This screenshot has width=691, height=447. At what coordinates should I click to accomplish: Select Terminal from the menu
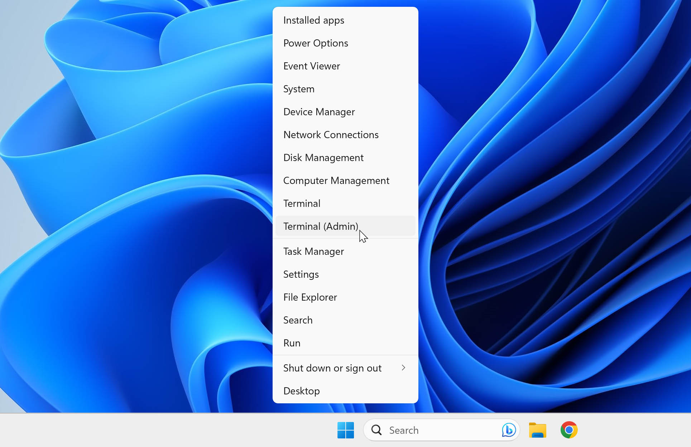(x=302, y=203)
